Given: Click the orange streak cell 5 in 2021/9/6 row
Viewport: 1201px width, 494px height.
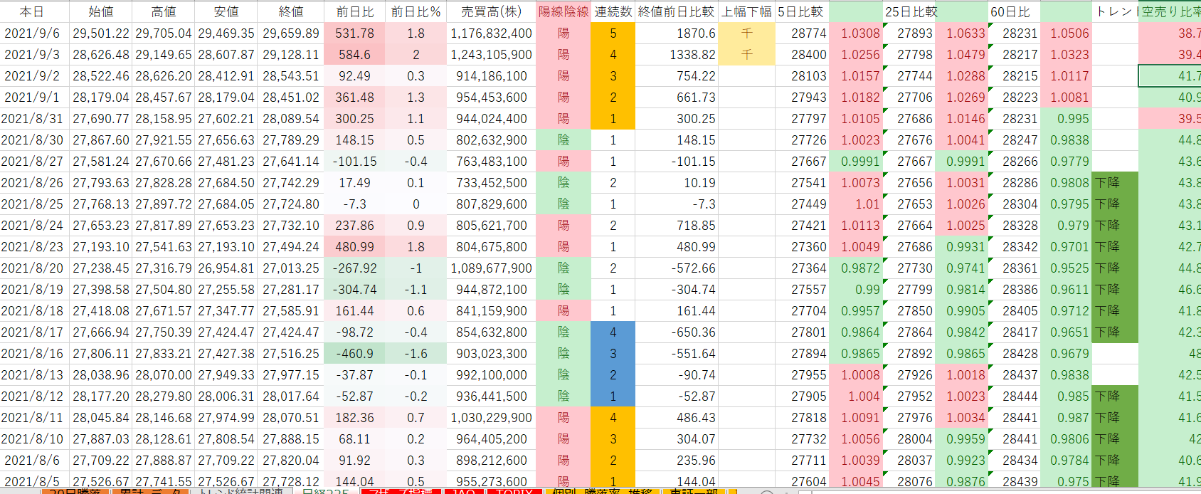Looking at the screenshot, I should coord(613,33).
